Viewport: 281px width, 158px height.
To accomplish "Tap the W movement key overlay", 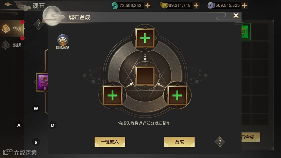I will [36, 108].
